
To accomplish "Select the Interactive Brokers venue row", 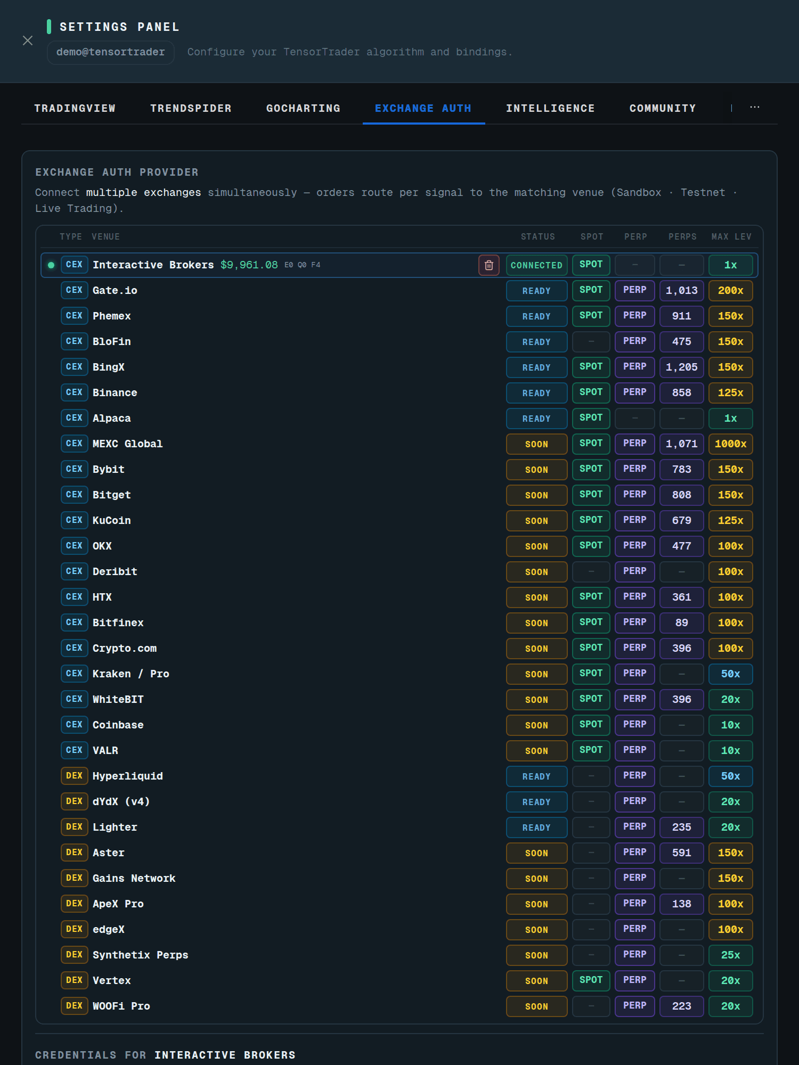I will coord(399,265).
